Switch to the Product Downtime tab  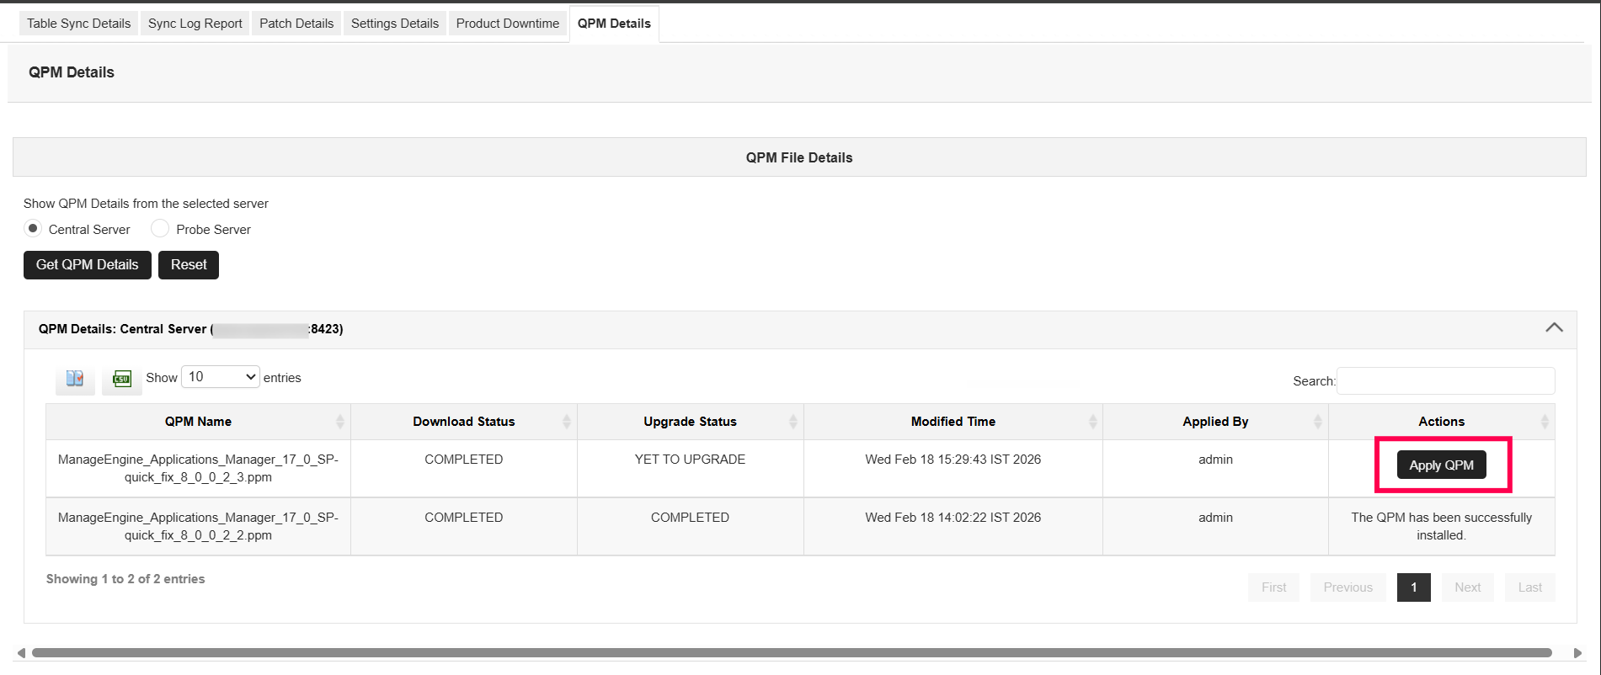pyautogui.click(x=508, y=24)
